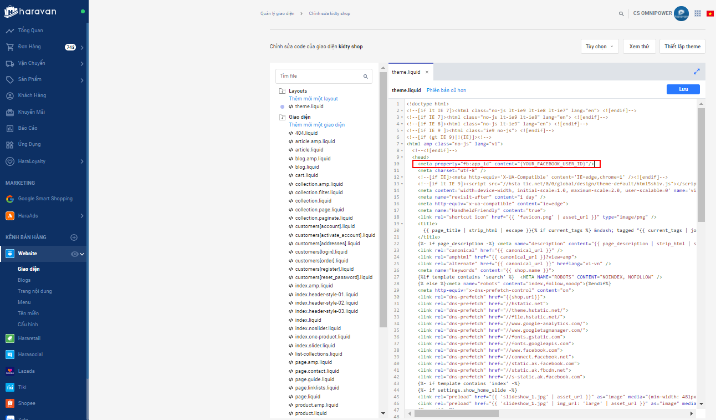Open Lazada sales channel
The image size is (716, 420).
pyautogui.click(x=26, y=371)
